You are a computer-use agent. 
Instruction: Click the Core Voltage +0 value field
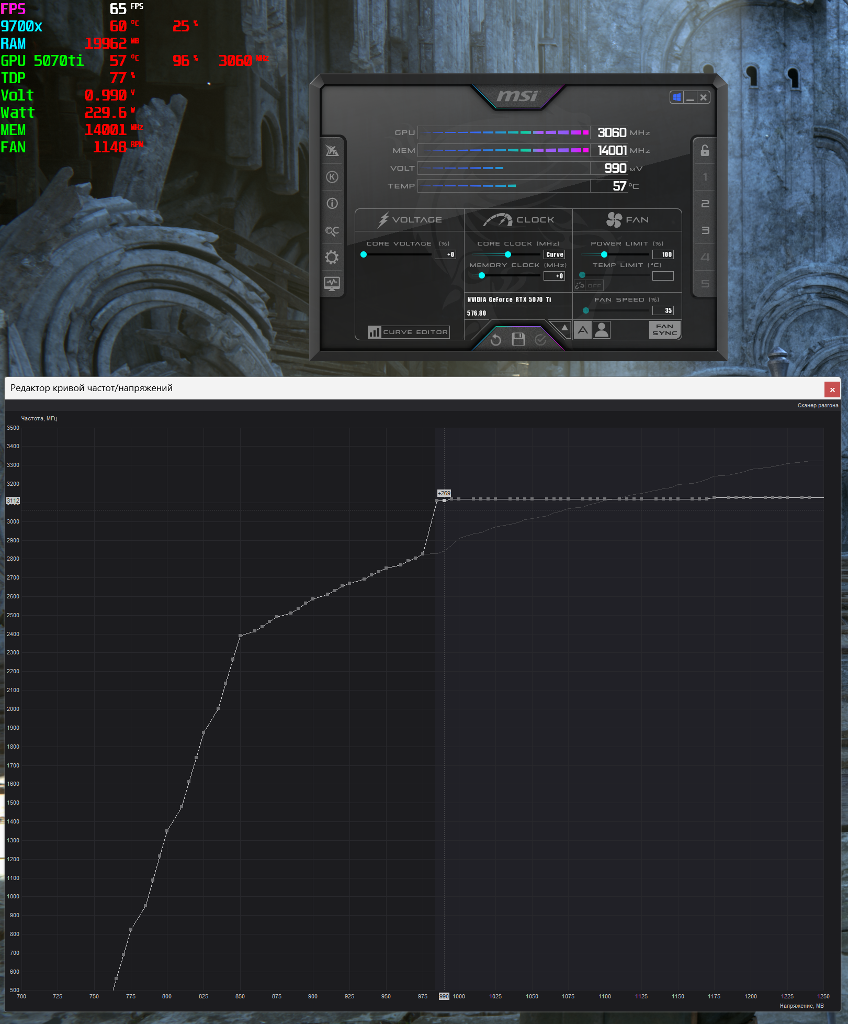pos(445,254)
